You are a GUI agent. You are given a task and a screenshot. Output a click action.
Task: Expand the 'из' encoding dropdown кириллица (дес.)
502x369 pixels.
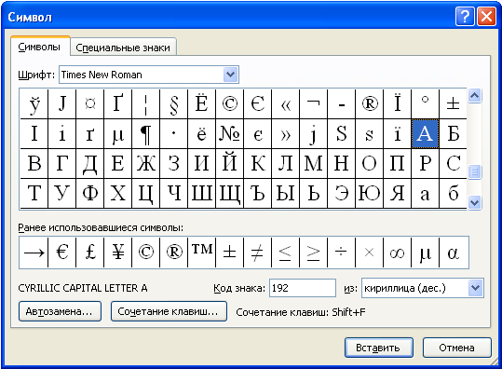coord(475,288)
